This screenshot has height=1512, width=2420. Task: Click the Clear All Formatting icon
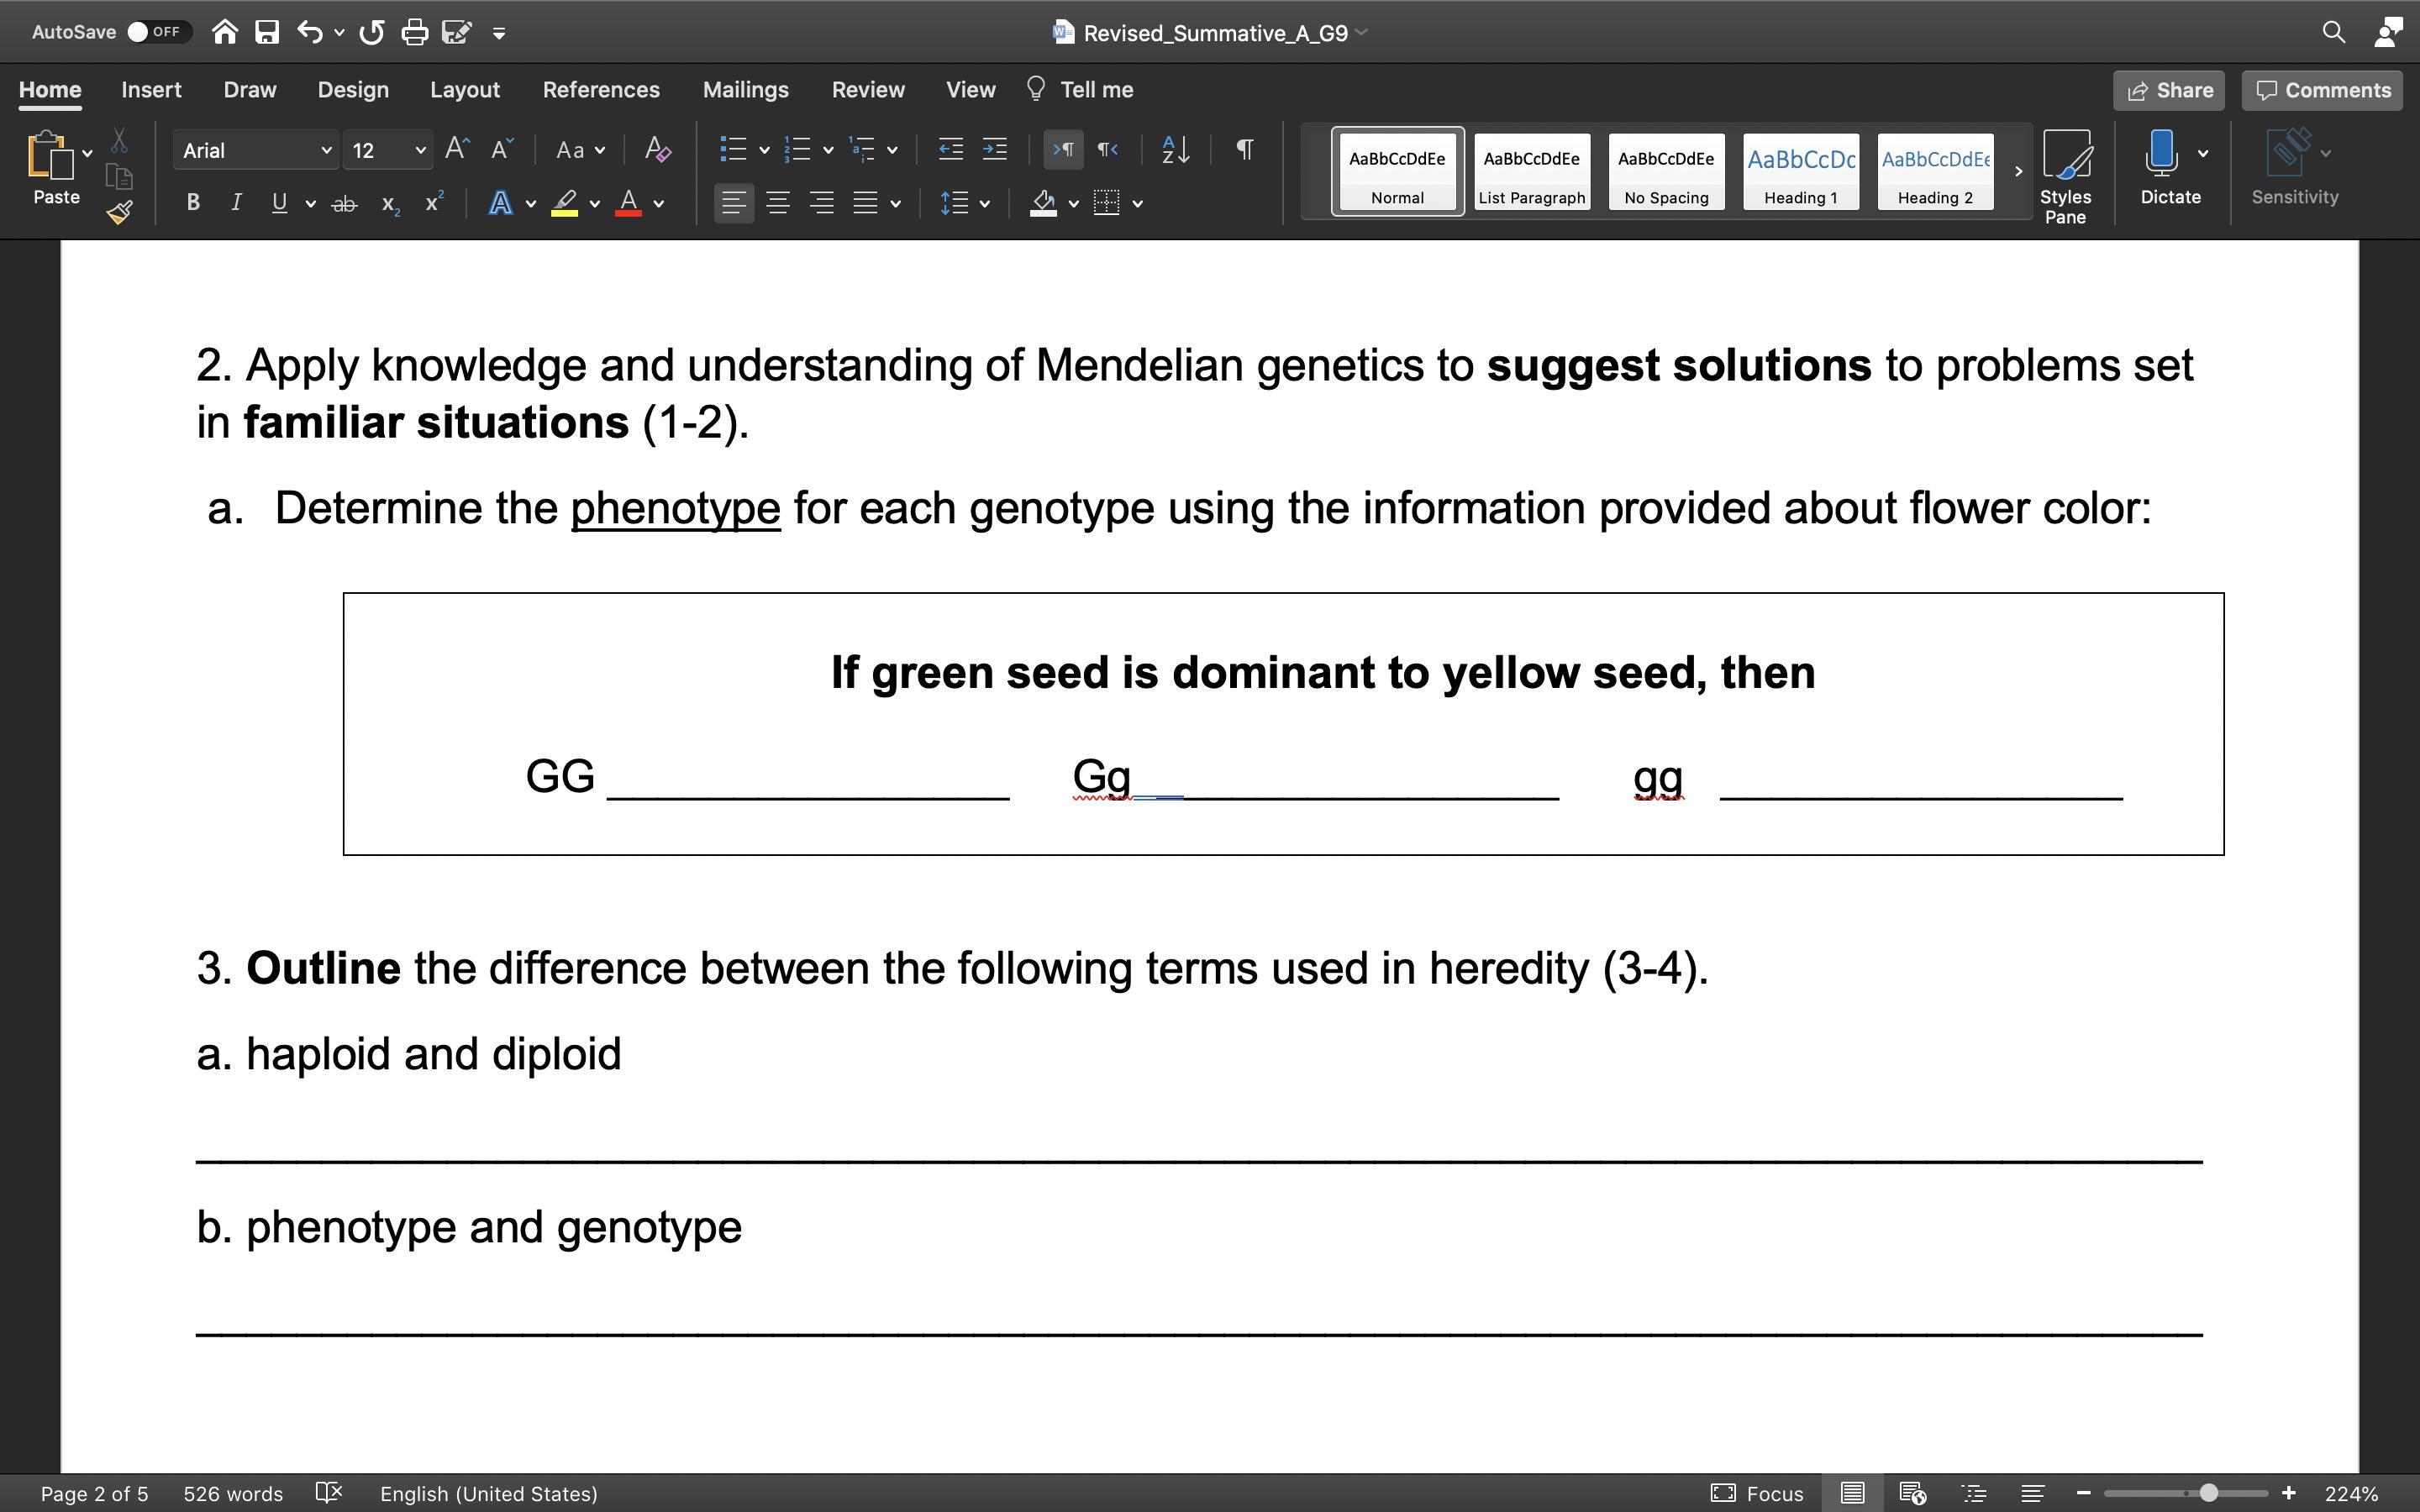(x=657, y=150)
